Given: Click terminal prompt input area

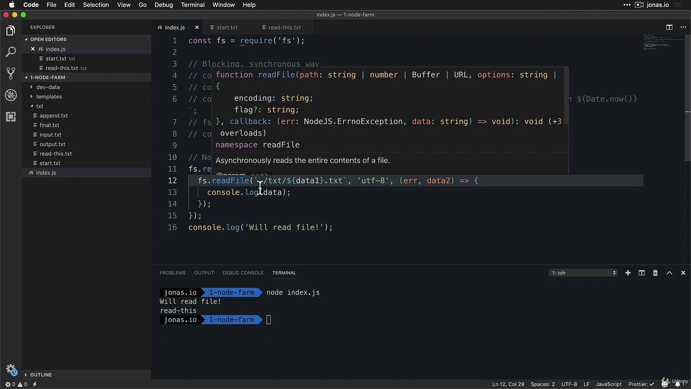Looking at the screenshot, I should pos(268,320).
